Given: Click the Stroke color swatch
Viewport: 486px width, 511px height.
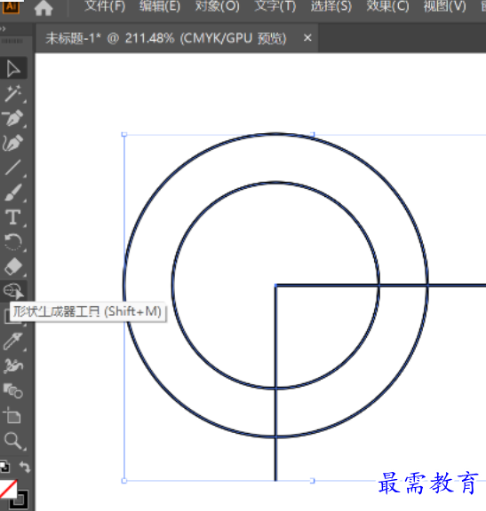Looking at the screenshot, I should coord(19,501).
